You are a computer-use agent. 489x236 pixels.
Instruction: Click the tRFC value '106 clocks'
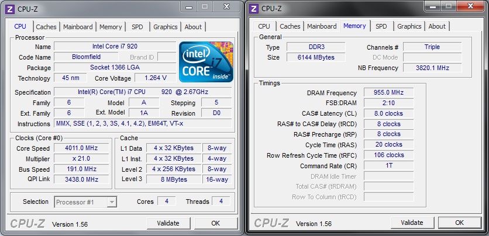click(388, 155)
